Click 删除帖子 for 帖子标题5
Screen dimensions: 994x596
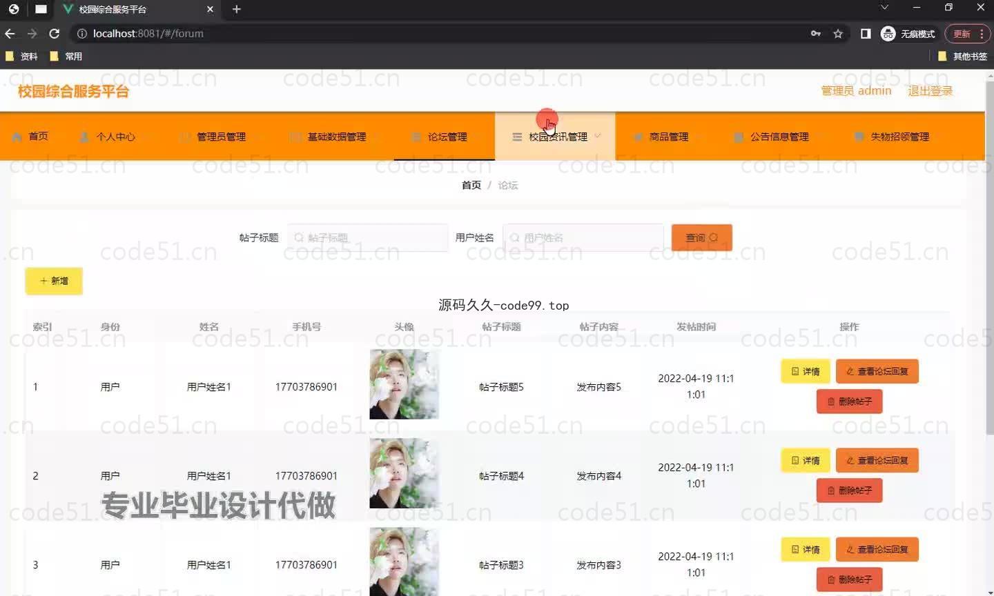(849, 401)
